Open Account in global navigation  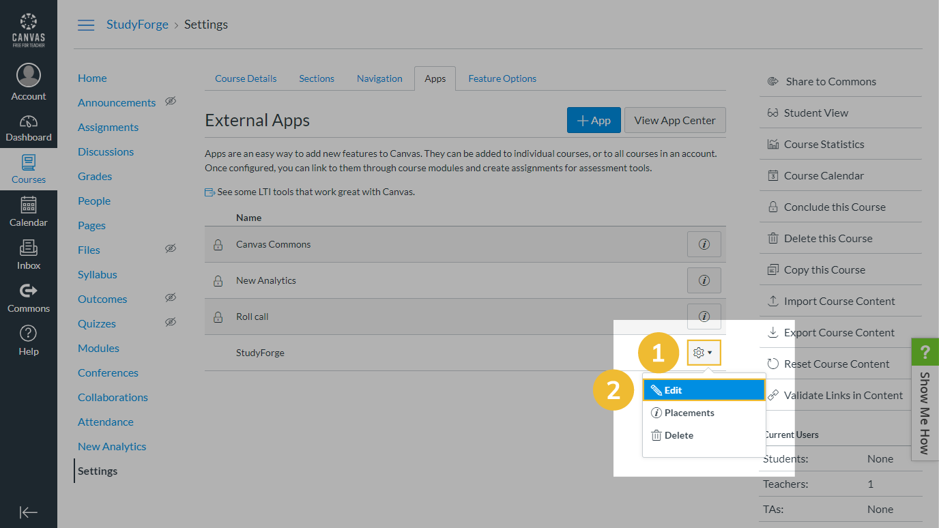click(x=29, y=83)
